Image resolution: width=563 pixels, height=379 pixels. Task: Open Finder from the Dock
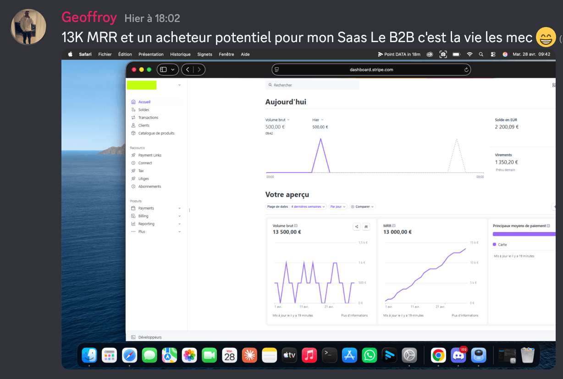pyautogui.click(x=89, y=355)
